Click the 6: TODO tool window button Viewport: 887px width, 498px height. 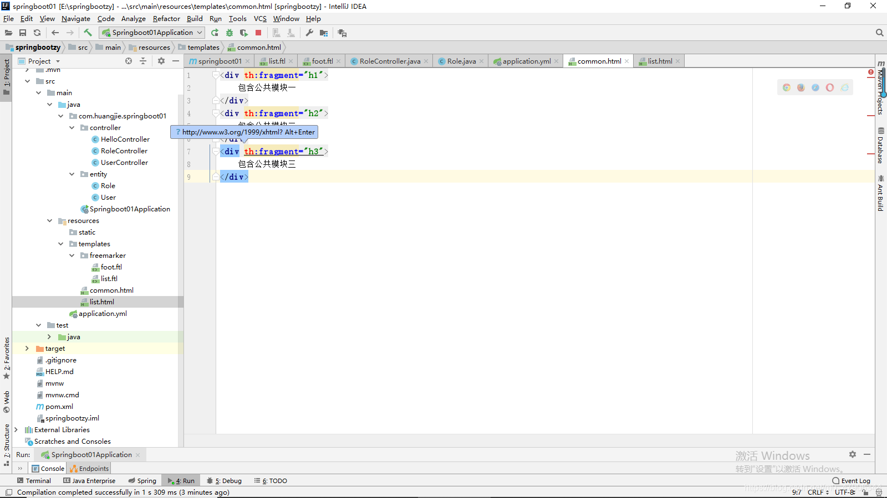point(271,481)
